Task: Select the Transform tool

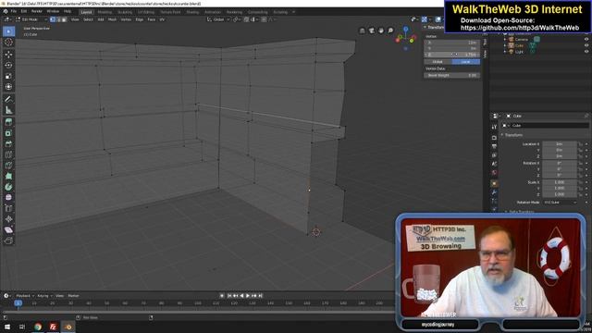Action: pyautogui.click(x=8, y=87)
